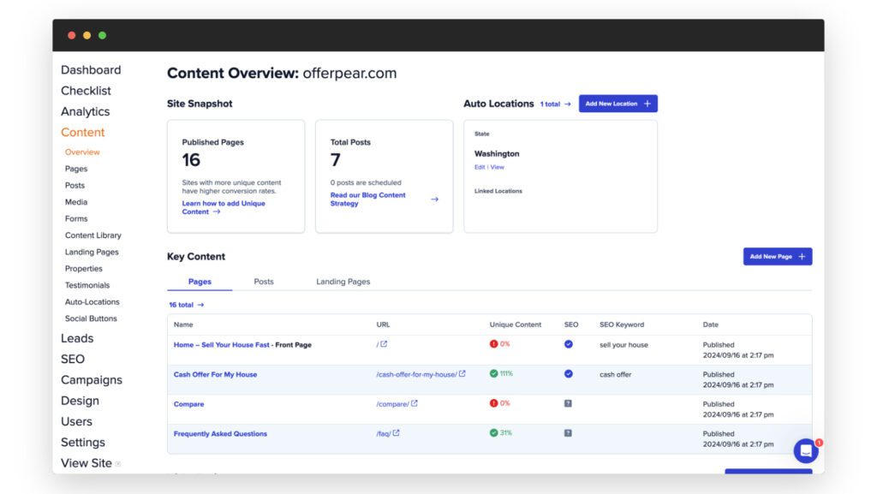The image size is (877, 494).
Task: Open Checklist in the sidebar
Action: pos(86,91)
